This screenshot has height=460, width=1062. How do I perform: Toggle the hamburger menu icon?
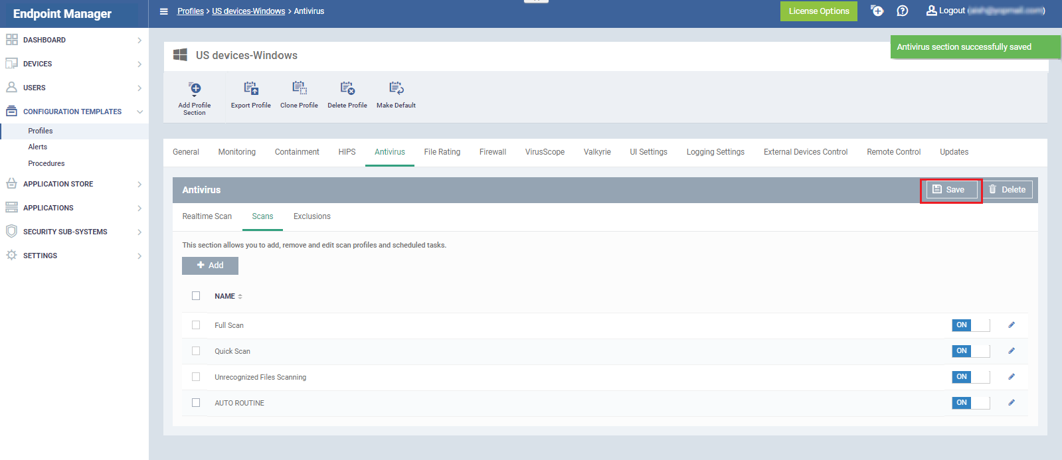[x=164, y=11]
